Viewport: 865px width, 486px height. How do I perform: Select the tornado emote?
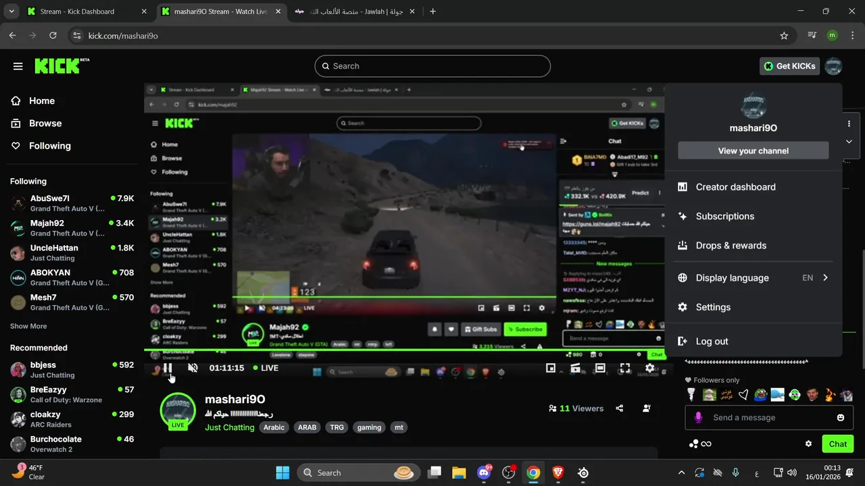(691, 395)
